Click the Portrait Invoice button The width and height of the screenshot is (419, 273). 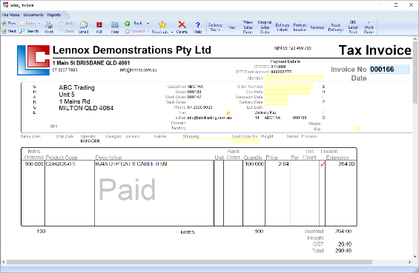tap(300, 27)
